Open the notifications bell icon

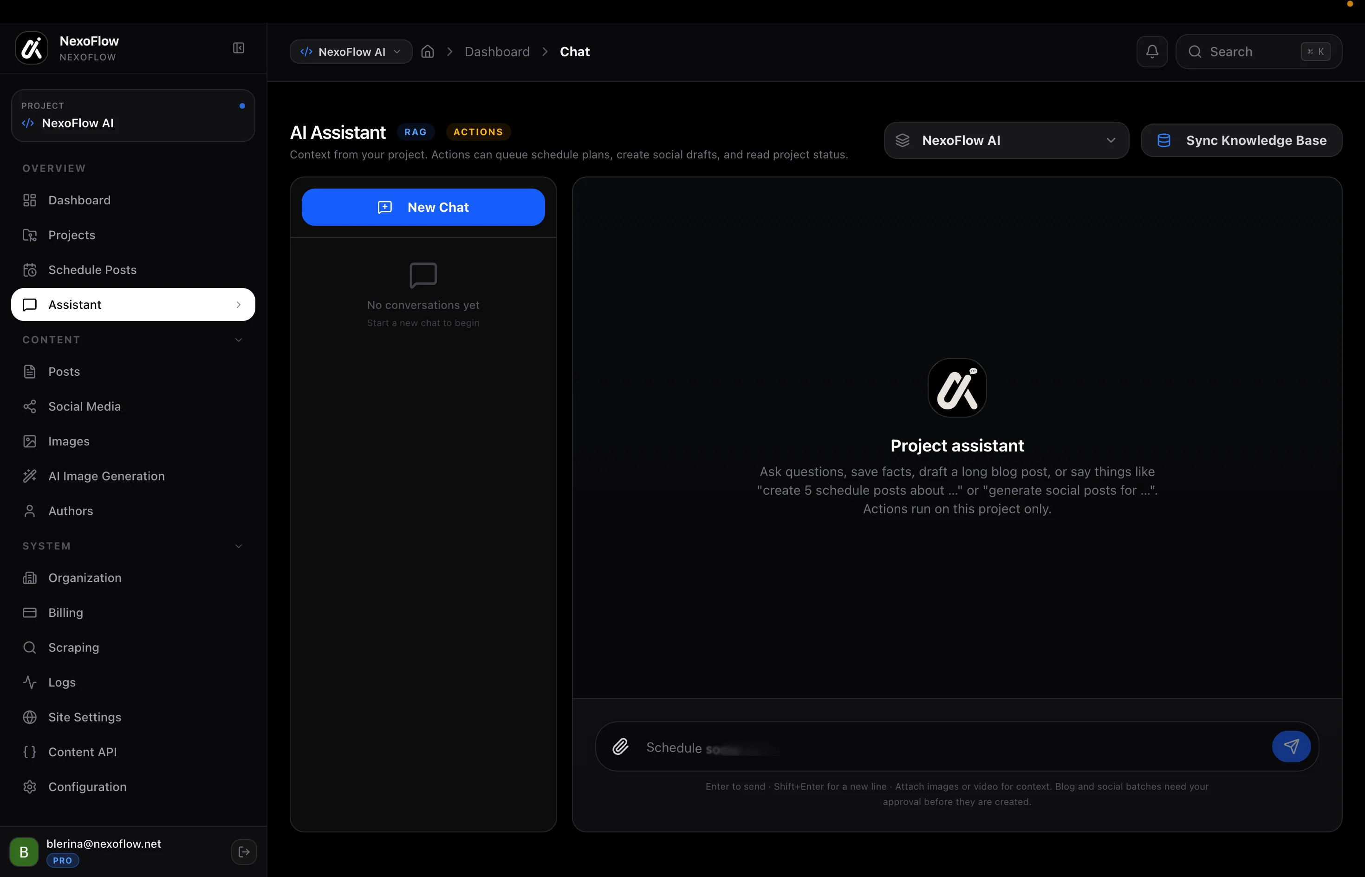click(1151, 51)
